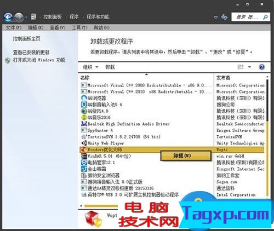
Task: Click the search magnifier icon
Action: [x=265, y=17]
